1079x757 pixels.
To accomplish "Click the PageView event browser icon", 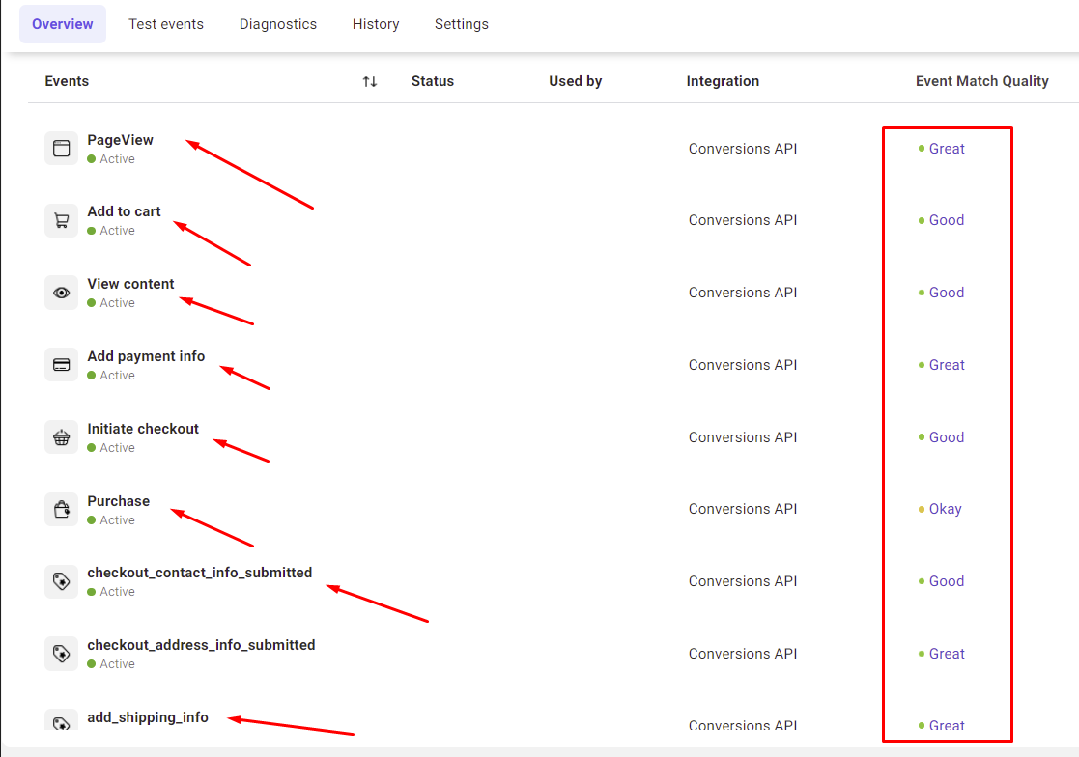I will [x=61, y=149].
